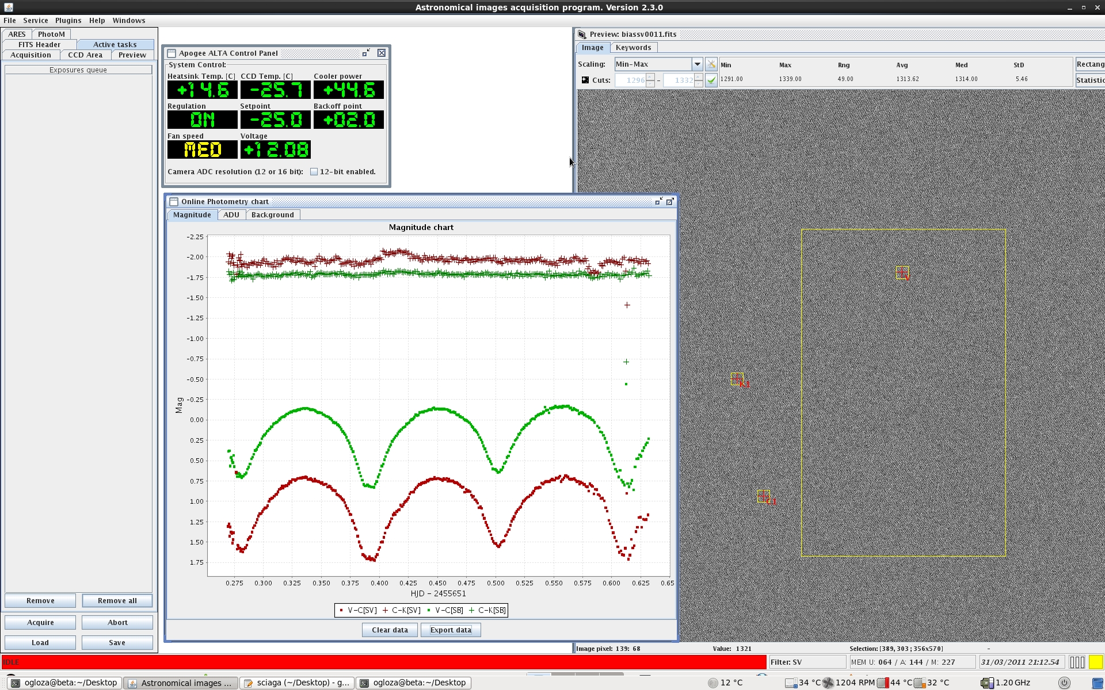The image size is (1105, 690).
Task: Open the Scaling Min-Max dropdown
Action: click(x=697, y=64)
